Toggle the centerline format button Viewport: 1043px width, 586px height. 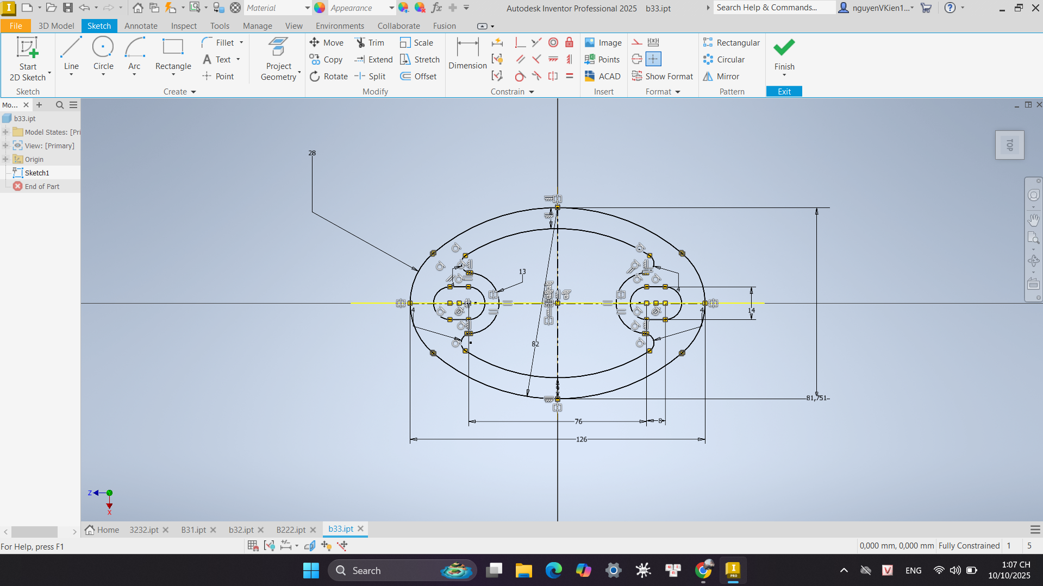pos(637,59)
